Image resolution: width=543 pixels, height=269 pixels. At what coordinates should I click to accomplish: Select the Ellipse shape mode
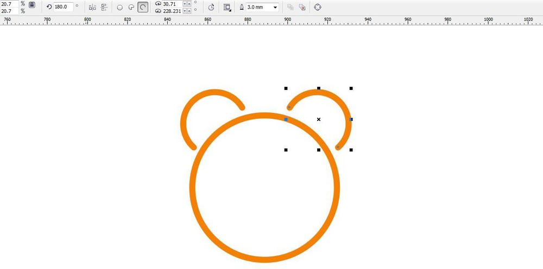[120, 8]
